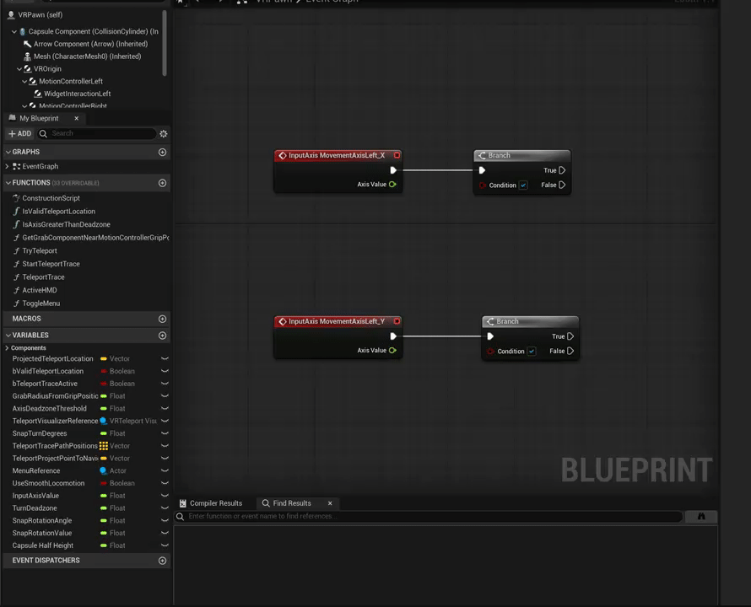Toggle visibility eye for SnapTurnDegrees variable
Image resolution: width=751 pixels, height=607 pixels.
[x=165, y=433]
